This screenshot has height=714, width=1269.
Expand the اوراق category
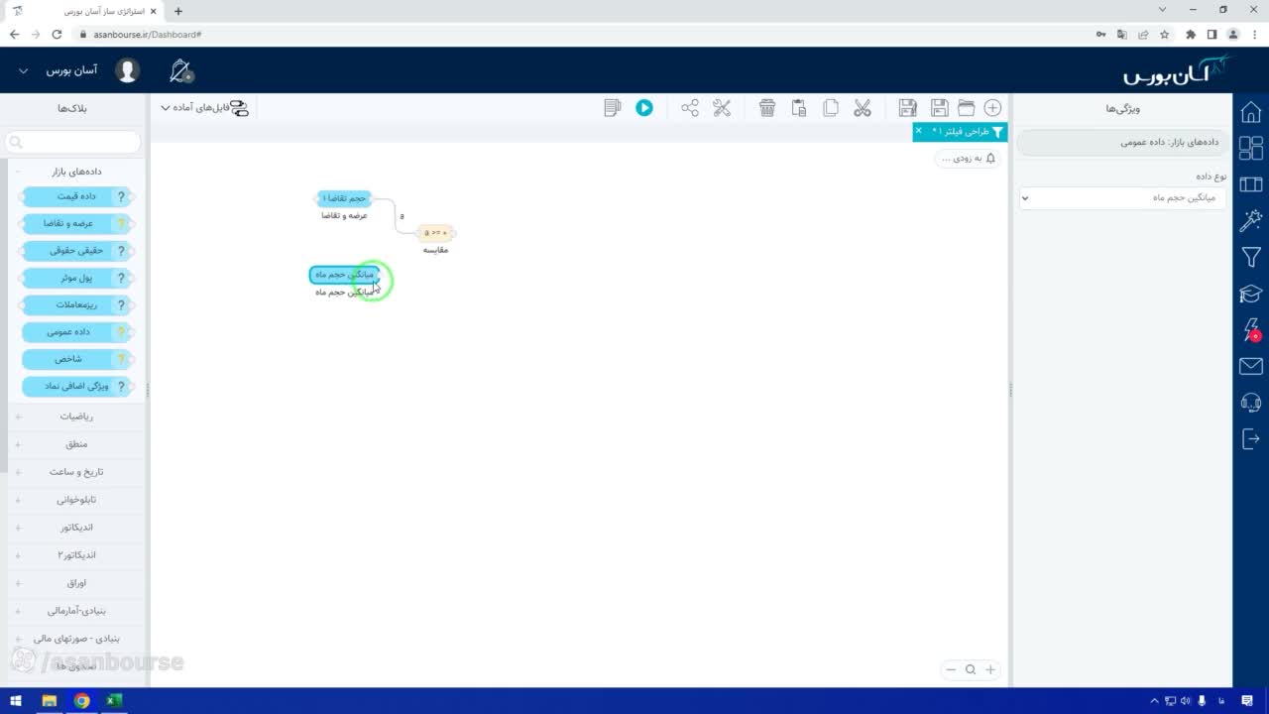tap(75, 583)
